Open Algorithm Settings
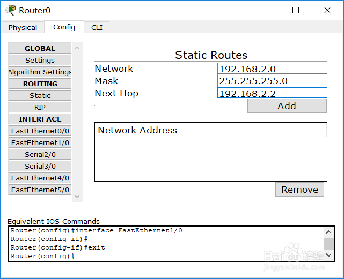Image resolution: width=344 pixels, height=279 pixels. coord(40,72)
